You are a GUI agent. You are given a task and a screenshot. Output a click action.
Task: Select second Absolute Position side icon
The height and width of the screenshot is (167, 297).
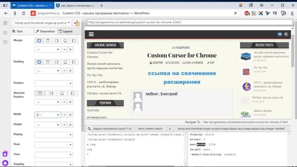tap(51, 93)
